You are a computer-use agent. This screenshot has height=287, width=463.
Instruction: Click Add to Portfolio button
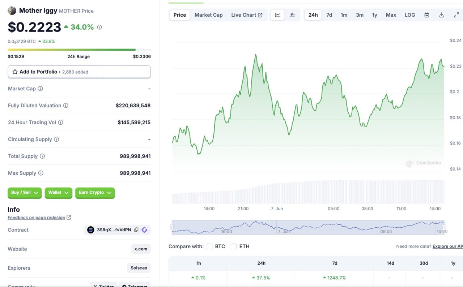pos(79,72)
